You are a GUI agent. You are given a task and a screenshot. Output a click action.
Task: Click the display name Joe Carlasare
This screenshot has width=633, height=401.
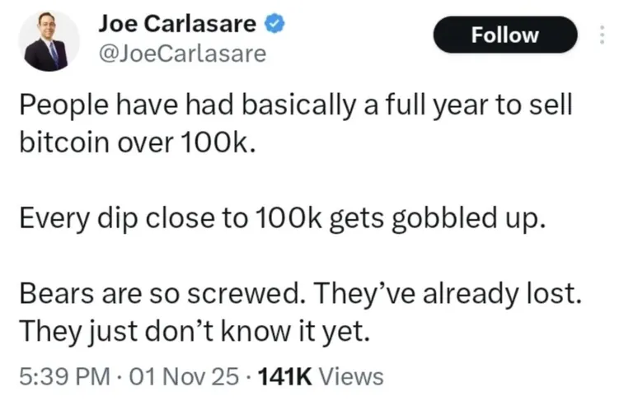click(x=177, y=25)
